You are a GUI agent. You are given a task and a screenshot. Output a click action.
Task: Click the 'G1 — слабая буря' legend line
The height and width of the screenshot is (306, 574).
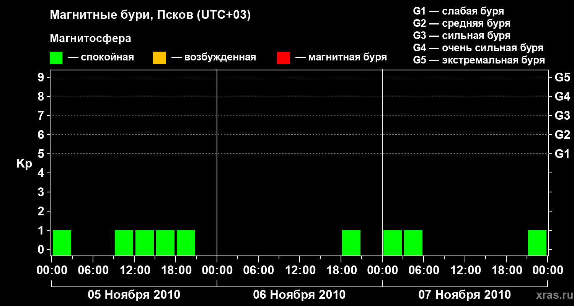tap(458, 11)
